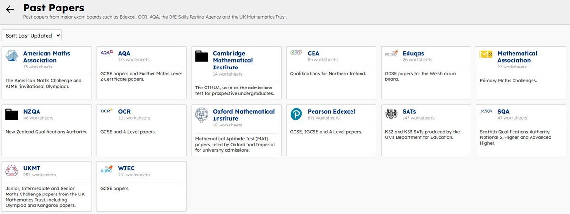Click the 'Past Papers' page heading

[54, 8]
